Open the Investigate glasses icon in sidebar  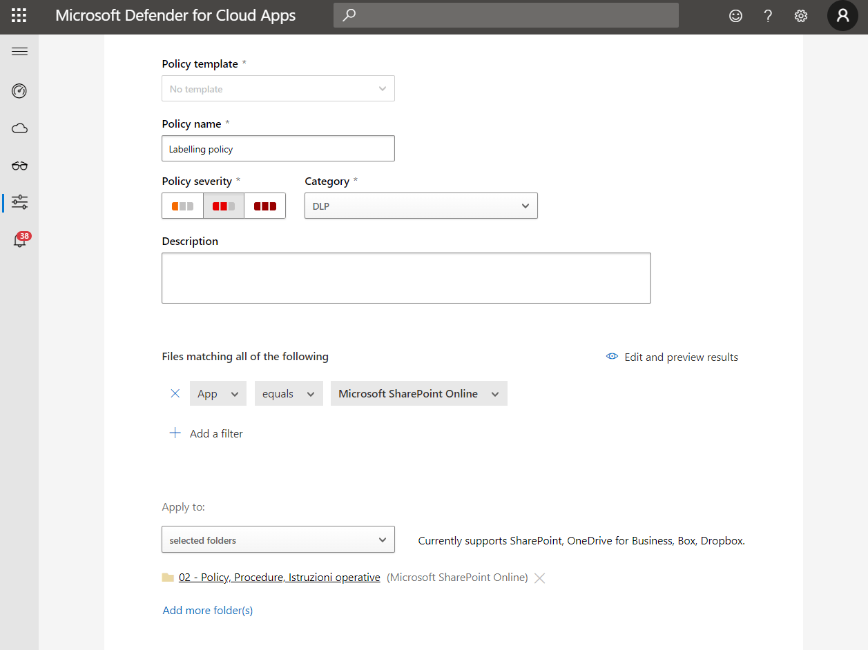tap(19, 166)
